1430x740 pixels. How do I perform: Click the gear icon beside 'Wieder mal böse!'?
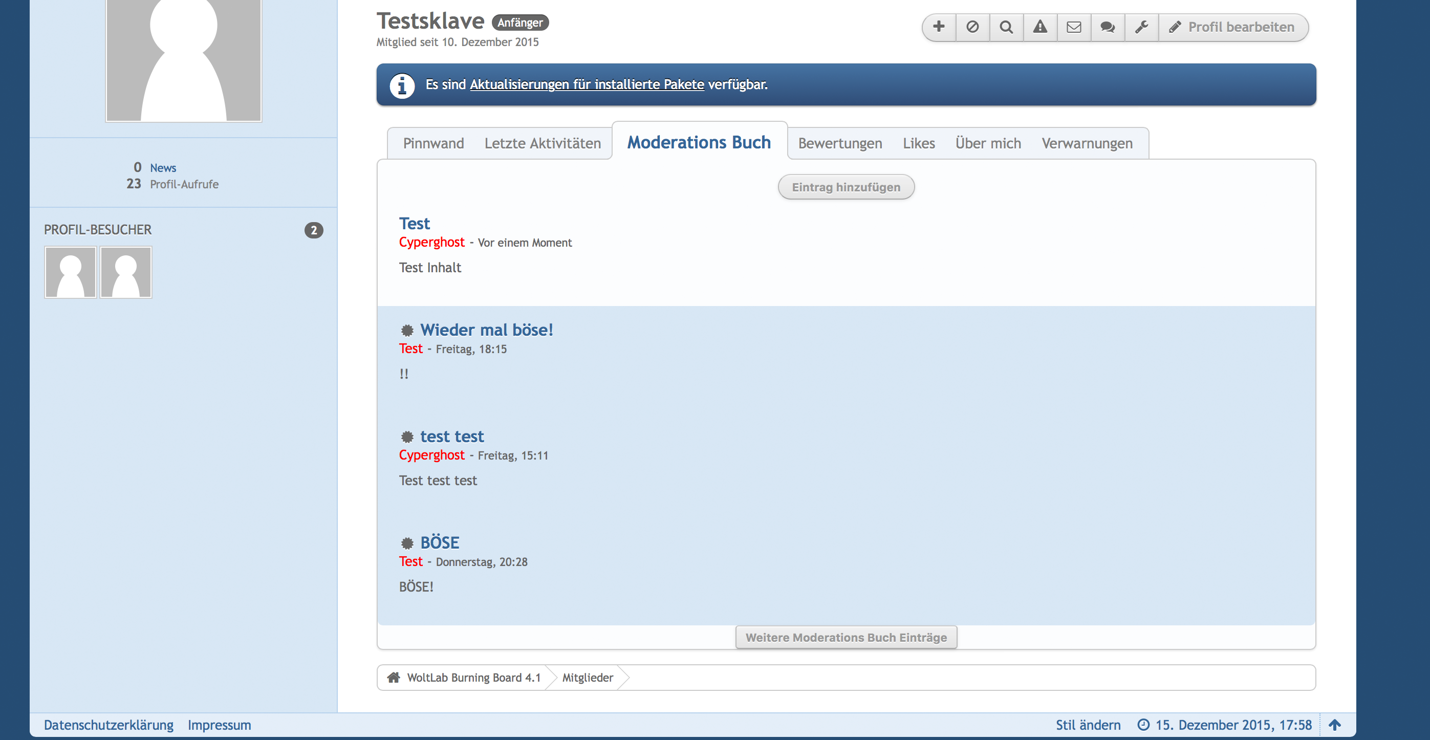(x=407, y=331)
